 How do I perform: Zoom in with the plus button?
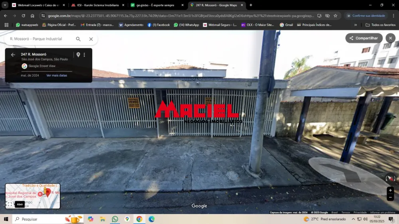(390, 191)
